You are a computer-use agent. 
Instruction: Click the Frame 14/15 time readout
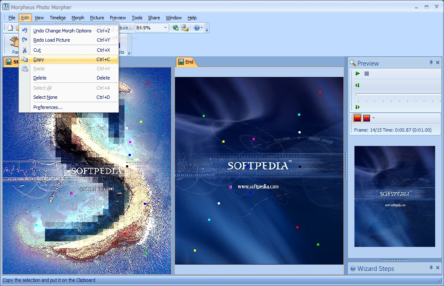(393, 130)
